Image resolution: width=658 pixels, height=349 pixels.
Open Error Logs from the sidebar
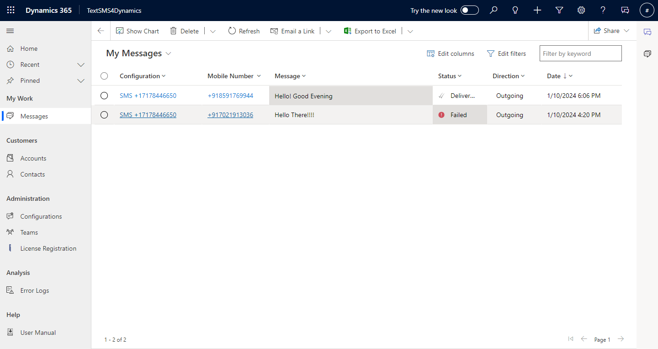pos(33,290)
